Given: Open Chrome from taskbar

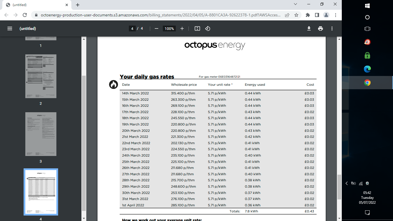Looking at the screenshot, I should [x=367, y=83].
